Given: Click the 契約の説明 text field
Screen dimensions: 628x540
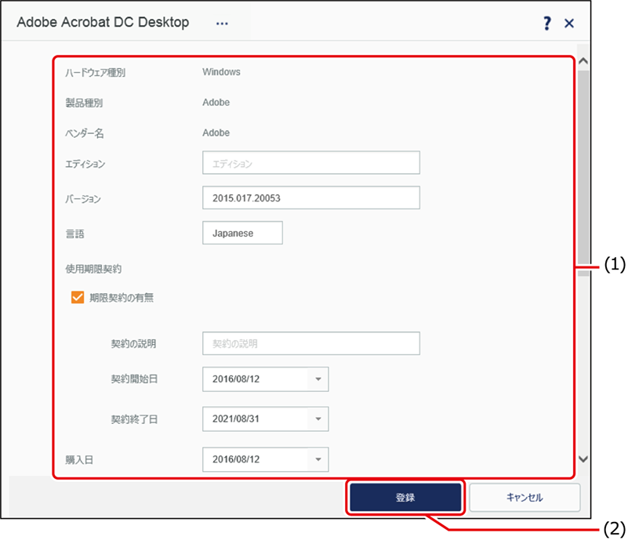Looking at the screenshot, I should pos(311,343).
